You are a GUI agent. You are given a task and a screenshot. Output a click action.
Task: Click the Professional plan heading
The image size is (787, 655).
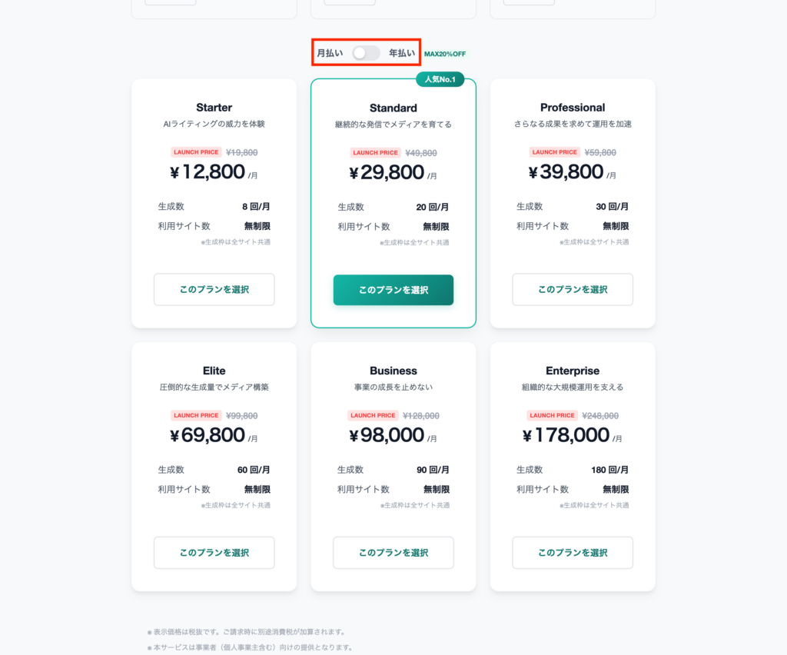pyautogui.click(x=573, y=108)
